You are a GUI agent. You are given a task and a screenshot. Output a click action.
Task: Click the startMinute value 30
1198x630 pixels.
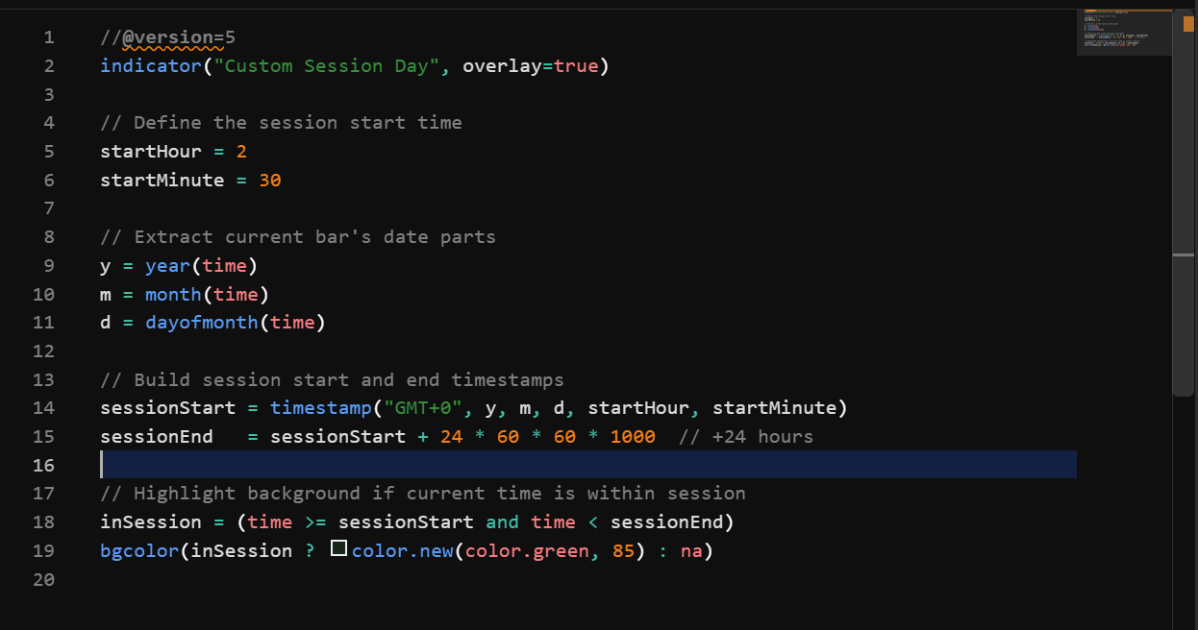click(x=269, y=181)
